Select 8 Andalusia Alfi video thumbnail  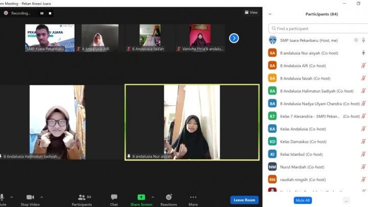pyautogui.click(x=100, y=38)
